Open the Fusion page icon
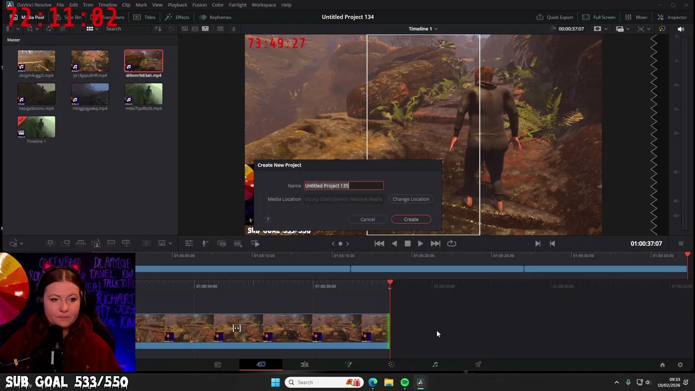The width and height of the screenshot is (695, 391). (x=348, y=364)
